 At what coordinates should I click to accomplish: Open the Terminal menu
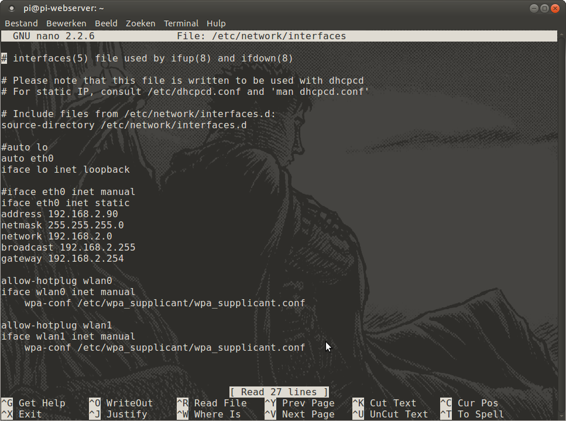point(181,23)
